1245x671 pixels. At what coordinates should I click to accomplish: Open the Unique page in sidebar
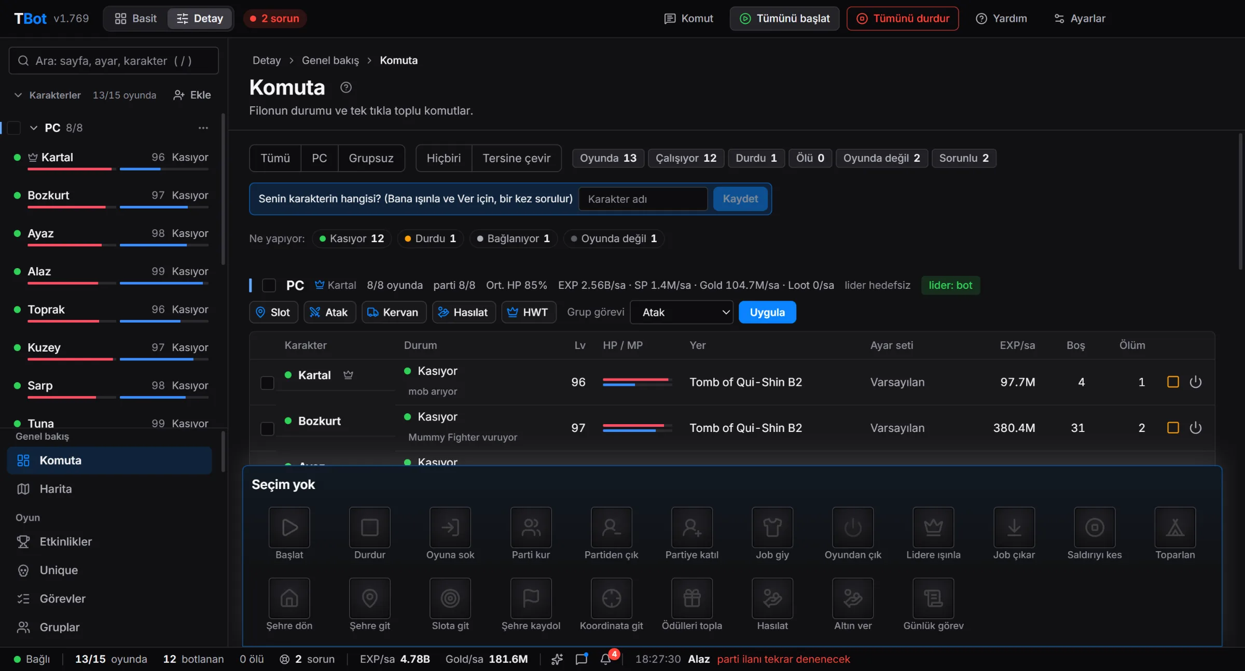(109, 570)
